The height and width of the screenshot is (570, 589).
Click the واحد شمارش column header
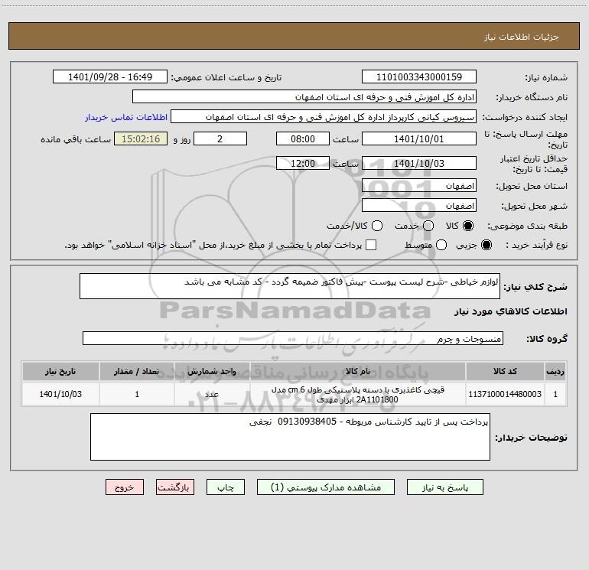[x=212, y=371]
